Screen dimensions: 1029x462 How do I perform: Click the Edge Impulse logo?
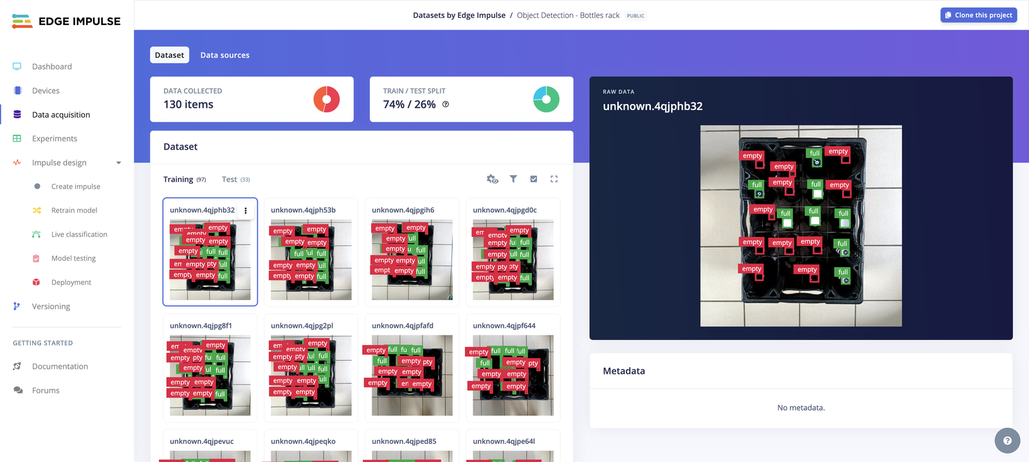66,21
